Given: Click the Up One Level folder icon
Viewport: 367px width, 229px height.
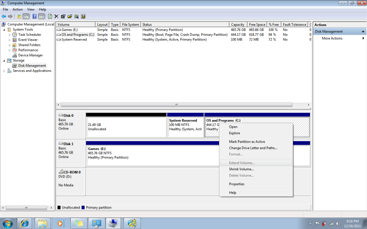Looking at the screenshot, I should coord(19,16).
